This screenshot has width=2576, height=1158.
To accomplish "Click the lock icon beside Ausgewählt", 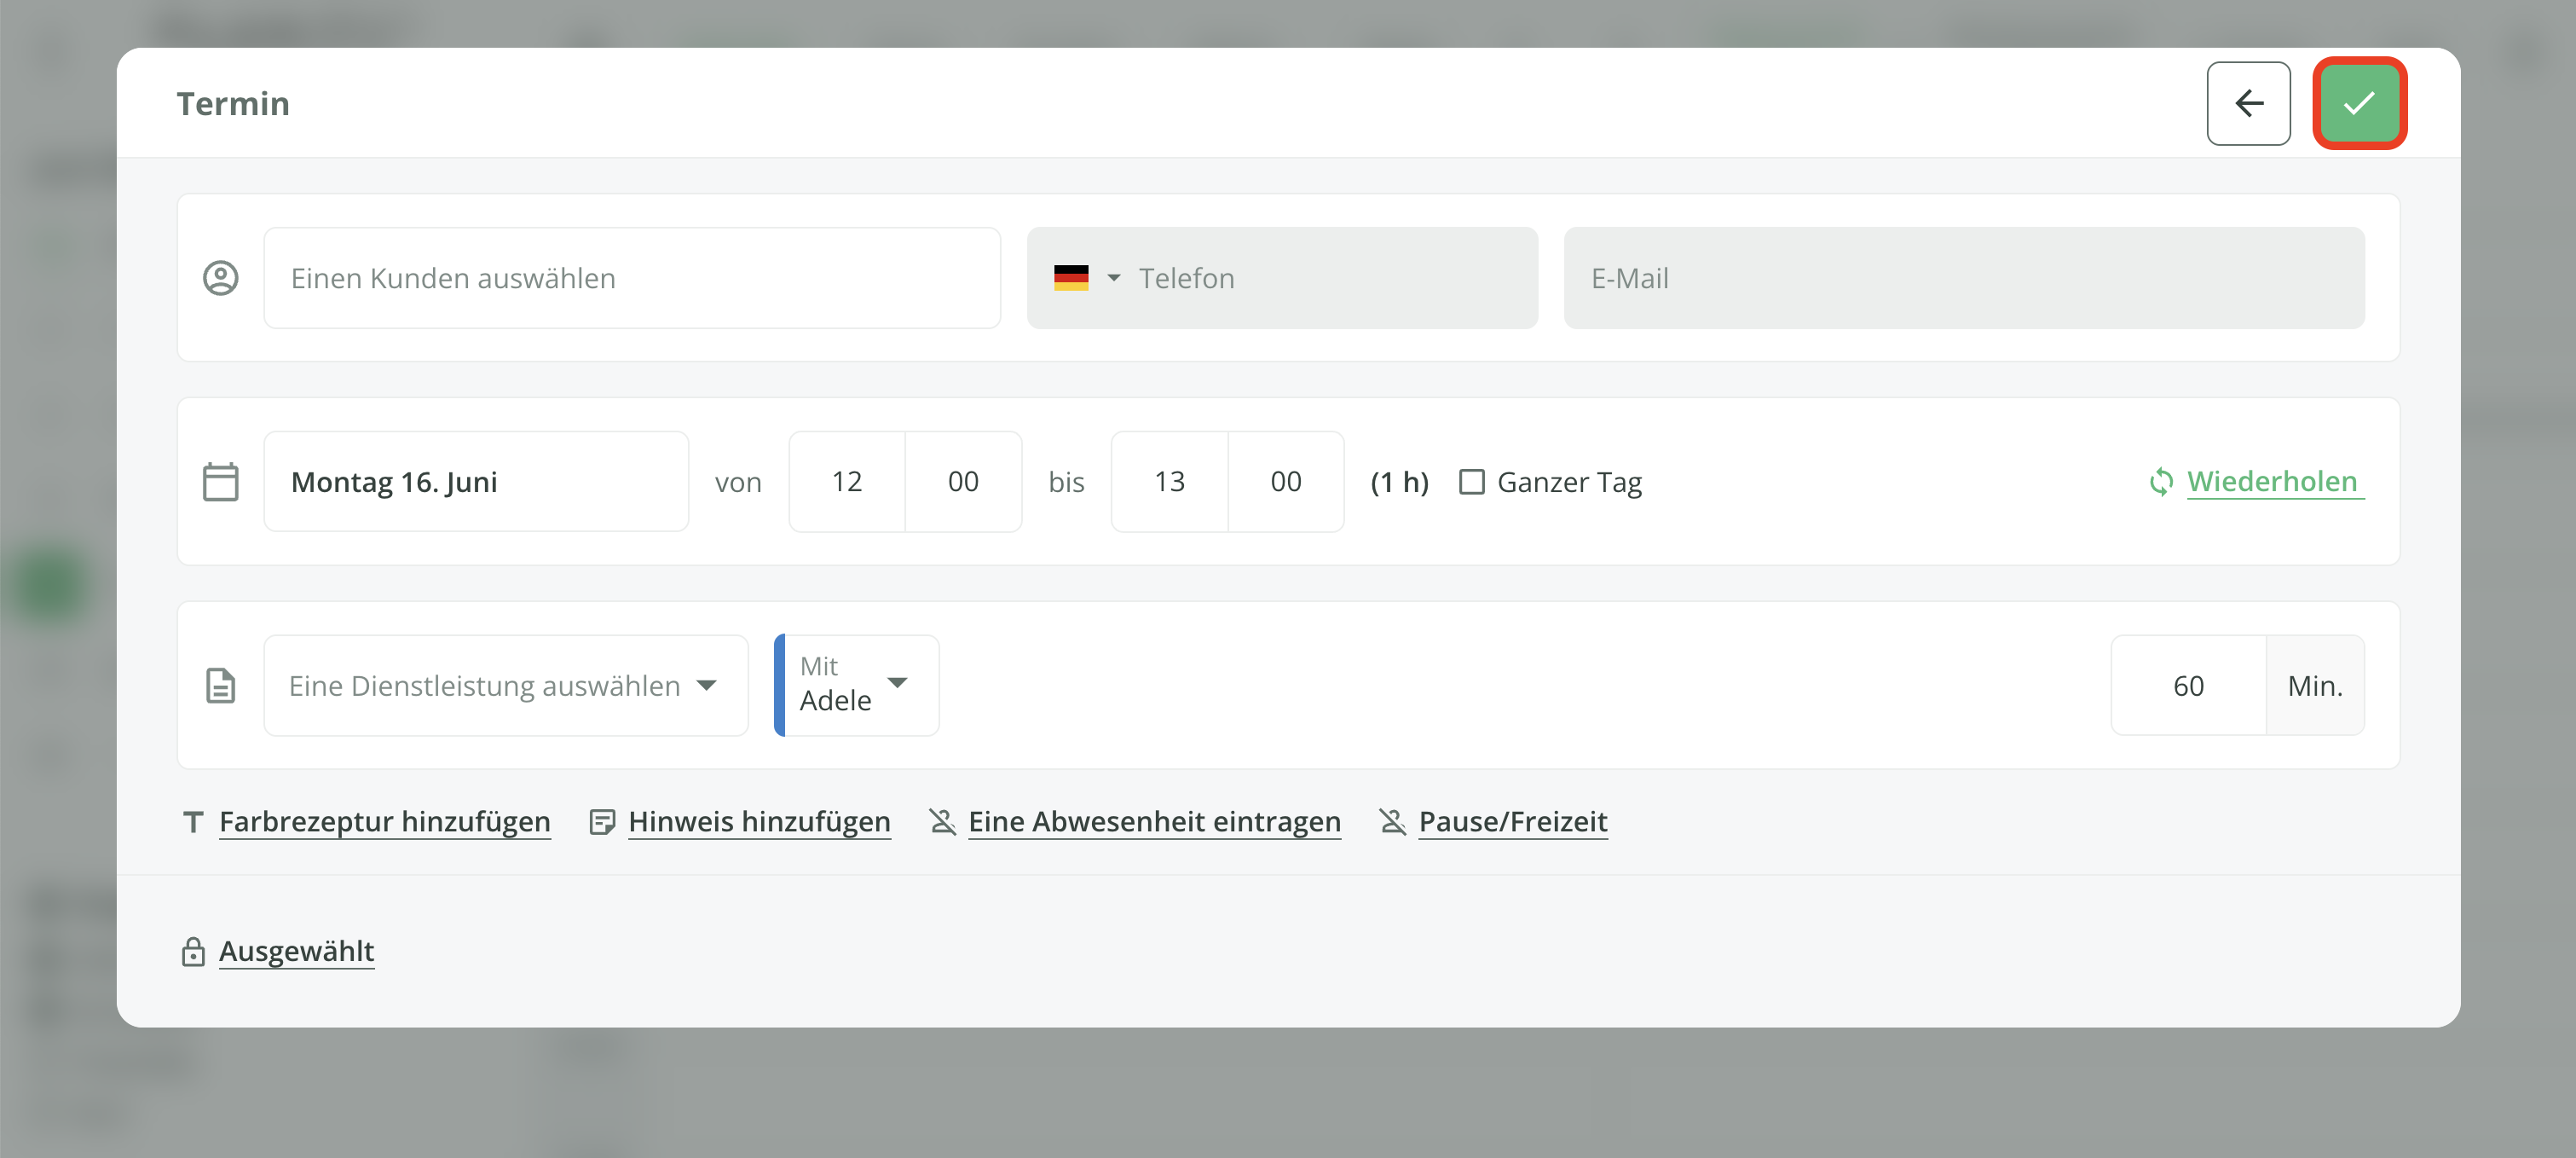I will point(193,952).
